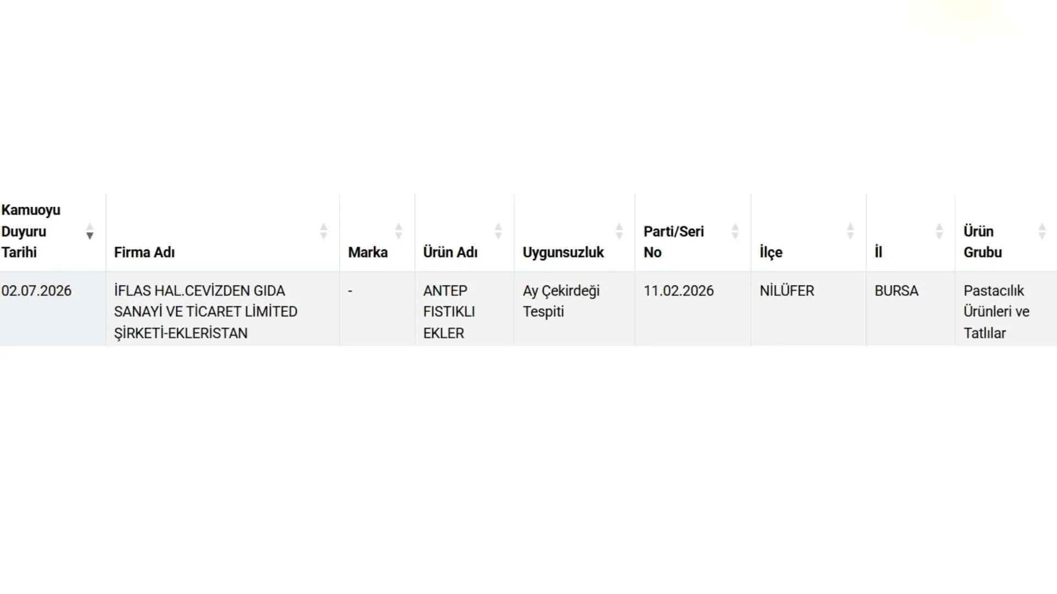1057x594 pixels.
Task: Click sort arrows for Parti/Seri No
Action: (x=735, y=232)
